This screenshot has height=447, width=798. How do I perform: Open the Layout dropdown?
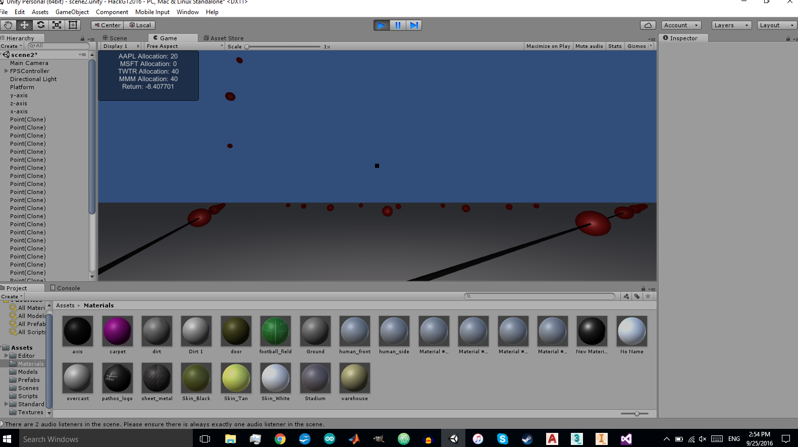pyautogui.click(x=777, y=25)
